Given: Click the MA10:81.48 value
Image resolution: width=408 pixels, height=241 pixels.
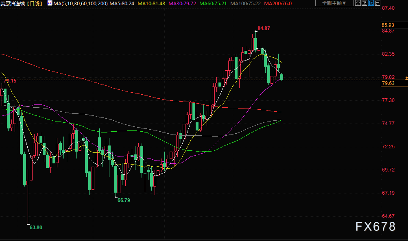Looking at the screenshot, I should 151,4.
